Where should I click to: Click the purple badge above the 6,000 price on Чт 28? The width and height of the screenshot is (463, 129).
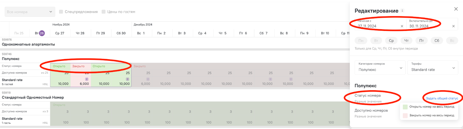87,79
